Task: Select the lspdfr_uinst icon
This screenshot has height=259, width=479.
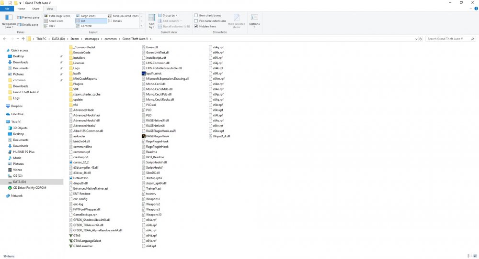Action: click(x=144, y=74)
